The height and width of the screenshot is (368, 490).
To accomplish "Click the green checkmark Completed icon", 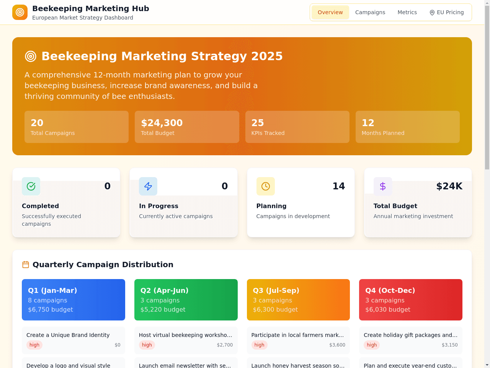I will point(31,186).
